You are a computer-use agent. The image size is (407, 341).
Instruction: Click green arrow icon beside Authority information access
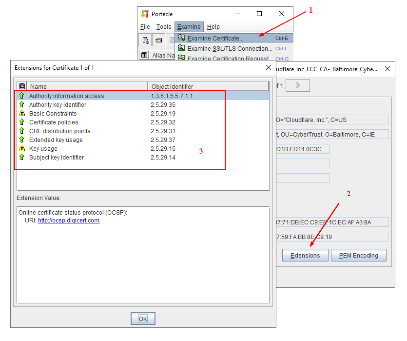[21, 96]
